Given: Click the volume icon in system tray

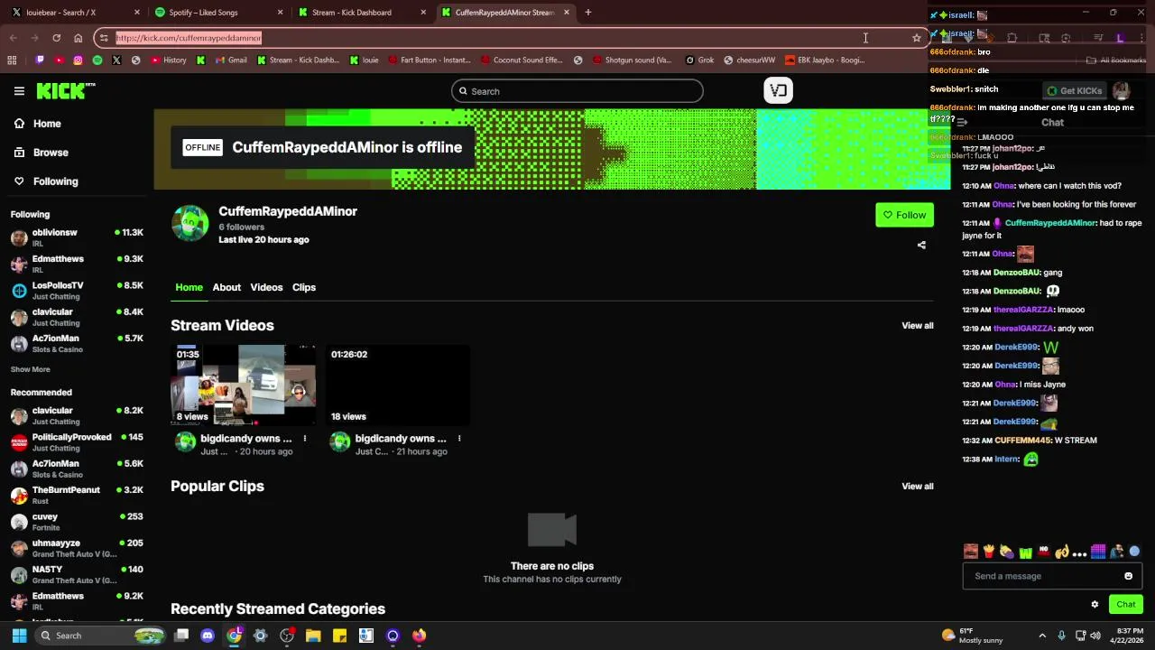Looking at the screenshot, I should tap(1095, 636).
